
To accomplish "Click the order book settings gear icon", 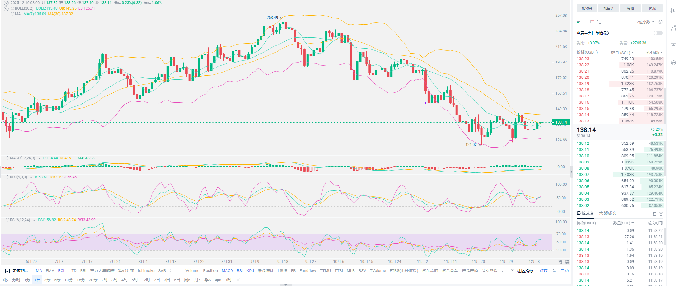I will pos(660,22).
